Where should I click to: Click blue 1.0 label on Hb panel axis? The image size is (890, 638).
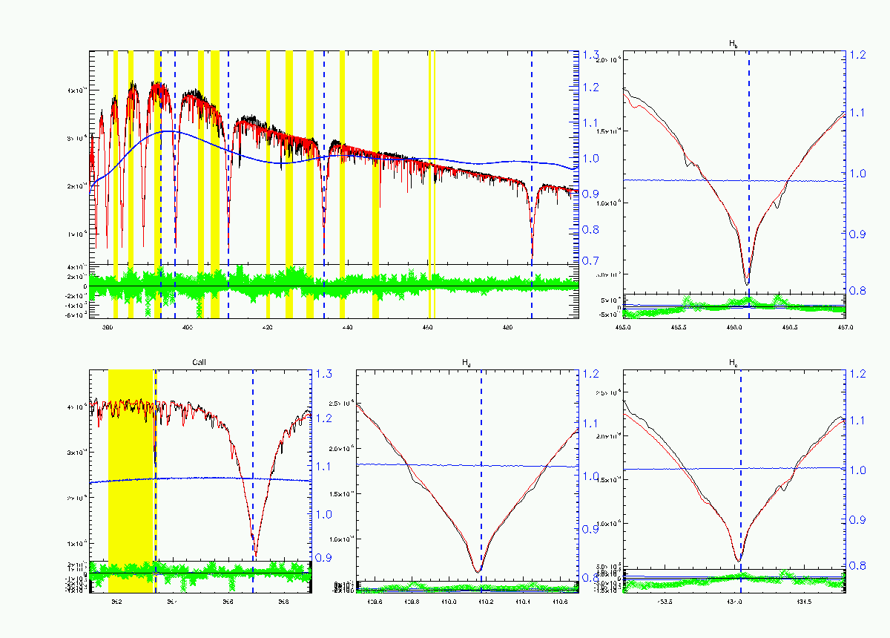point(857,174)
